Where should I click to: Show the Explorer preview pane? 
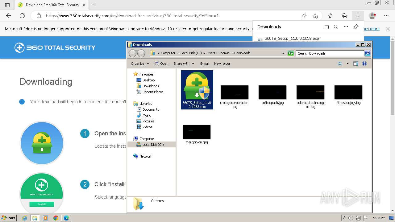[x=356, y=64]
